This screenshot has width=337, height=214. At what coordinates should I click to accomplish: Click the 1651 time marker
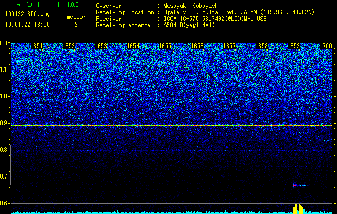pos(36,46)
